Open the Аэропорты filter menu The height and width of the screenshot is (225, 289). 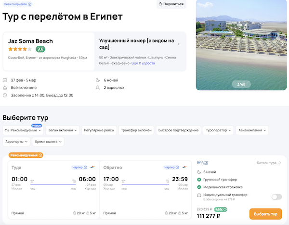coord(17,141)
